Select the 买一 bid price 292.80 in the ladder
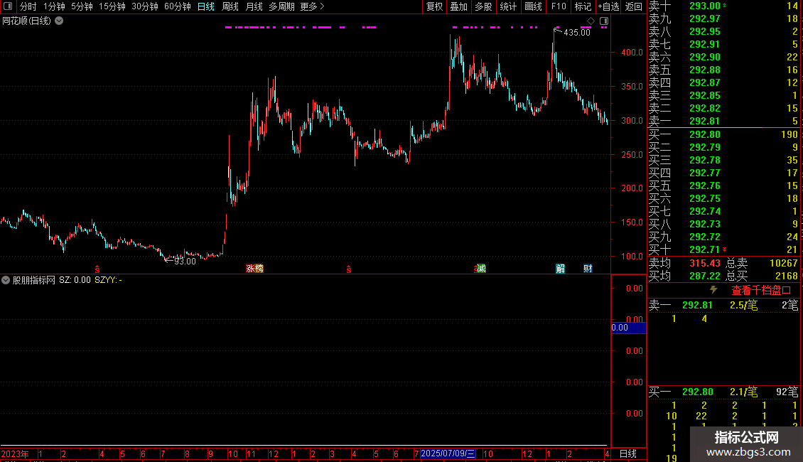 pyautogui.click(x=705, y=134)
